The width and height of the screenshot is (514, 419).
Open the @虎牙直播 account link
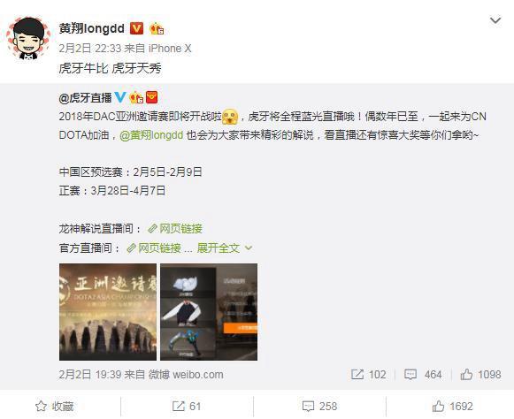86,97
